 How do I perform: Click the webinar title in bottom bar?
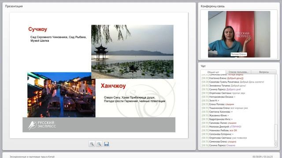pyautogui.click(x=32, y=157)
